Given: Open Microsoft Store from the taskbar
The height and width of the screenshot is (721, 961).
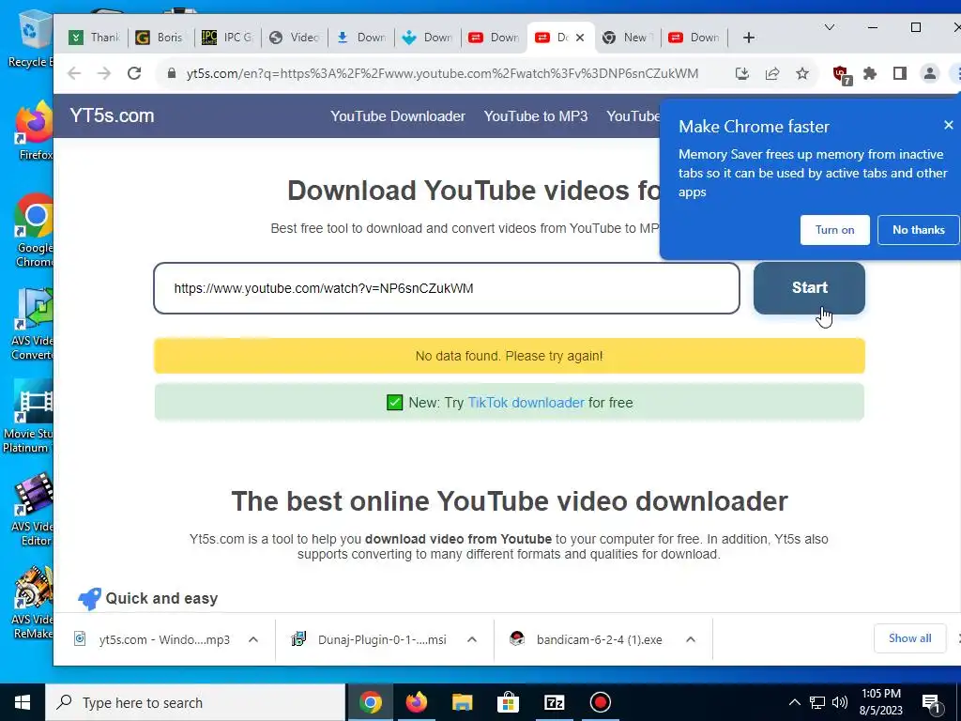Looking at the screenshot, I should tap(508, 702).
